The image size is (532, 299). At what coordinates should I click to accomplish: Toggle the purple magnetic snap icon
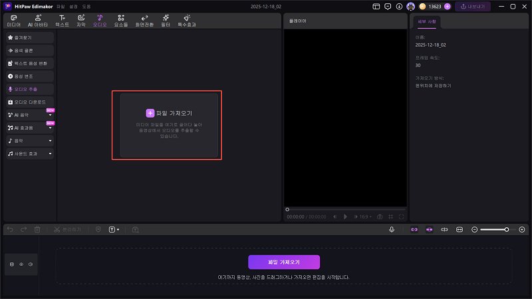pos(429,229)
